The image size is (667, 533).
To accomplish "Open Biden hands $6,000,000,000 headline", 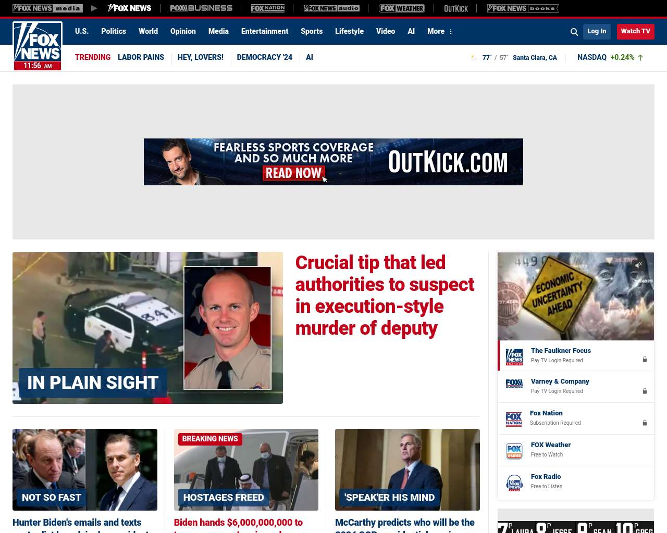I will pyautogui.click(x=238, y=524).
